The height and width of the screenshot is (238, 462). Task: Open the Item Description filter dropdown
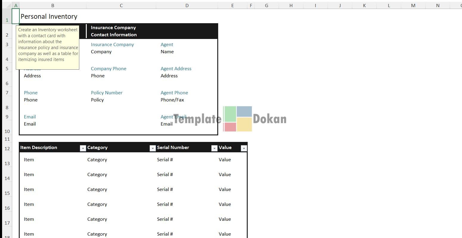[83, 148]
